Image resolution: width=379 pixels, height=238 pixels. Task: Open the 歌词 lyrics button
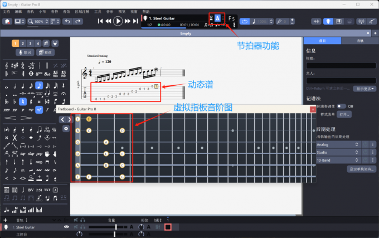pyautogui.click(x=25, y=52)
